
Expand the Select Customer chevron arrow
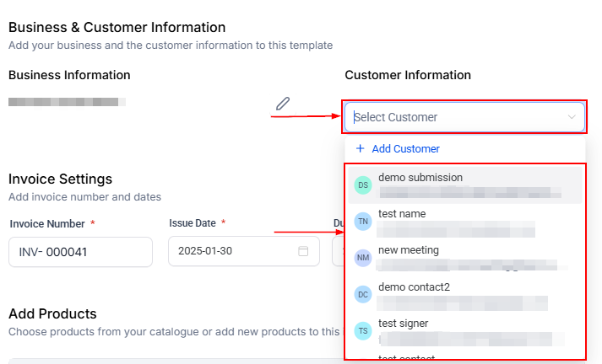572,117
